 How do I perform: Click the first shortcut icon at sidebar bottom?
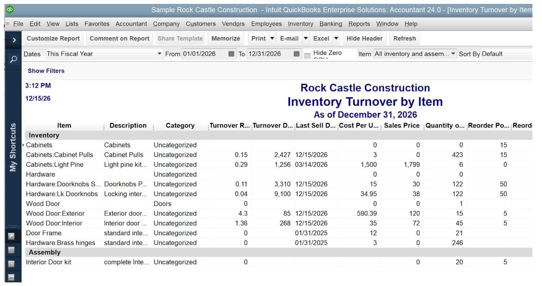click(11, 237)
